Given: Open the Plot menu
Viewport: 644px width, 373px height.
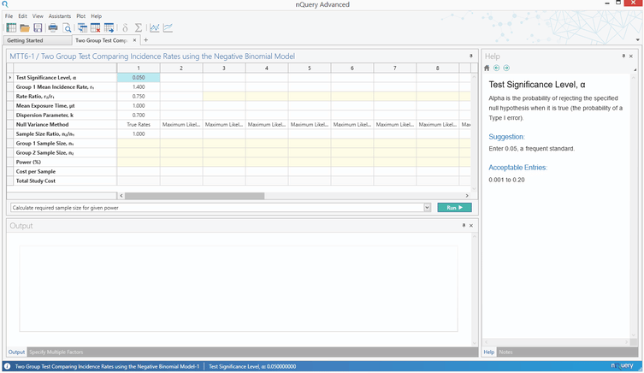Looking at the screenshot, I should click(x=81, y=16).
